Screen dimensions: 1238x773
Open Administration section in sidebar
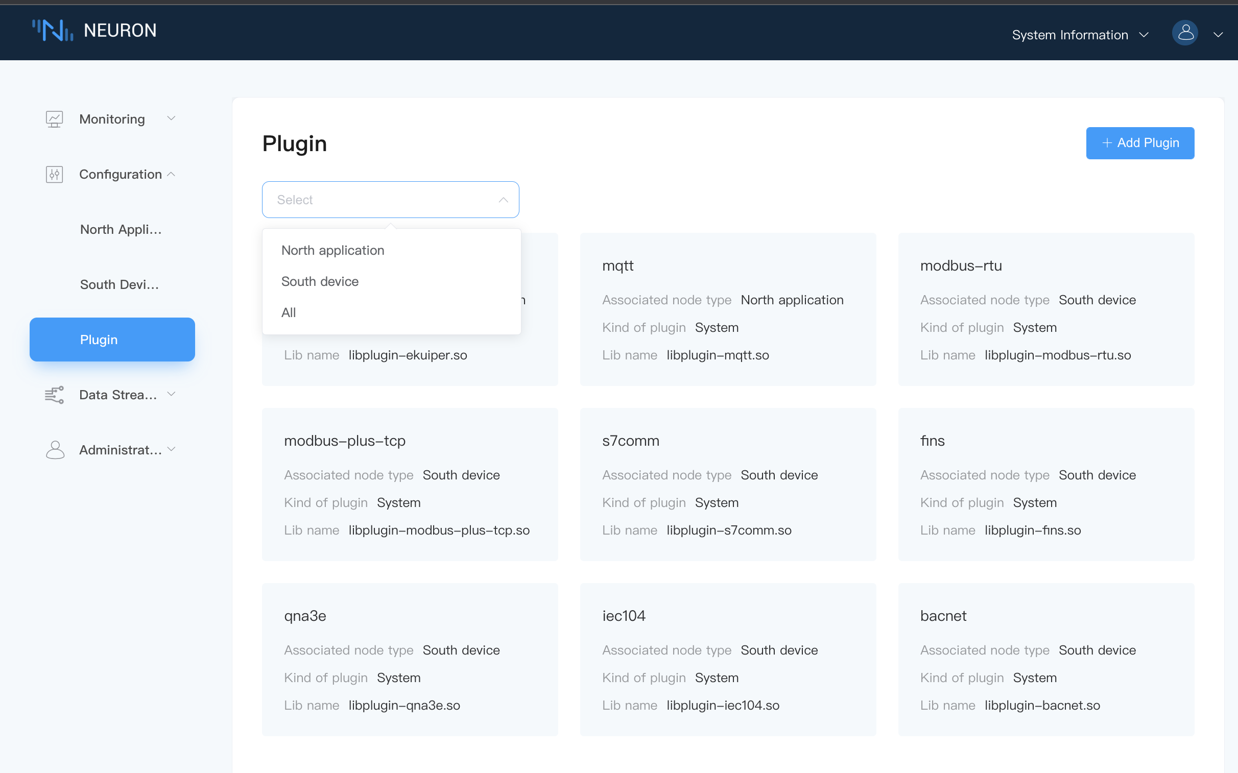tap(110, 450)
